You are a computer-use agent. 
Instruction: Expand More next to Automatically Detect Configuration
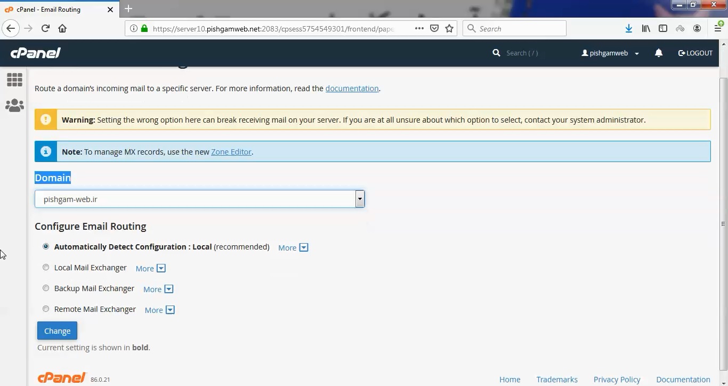point(293,247)
